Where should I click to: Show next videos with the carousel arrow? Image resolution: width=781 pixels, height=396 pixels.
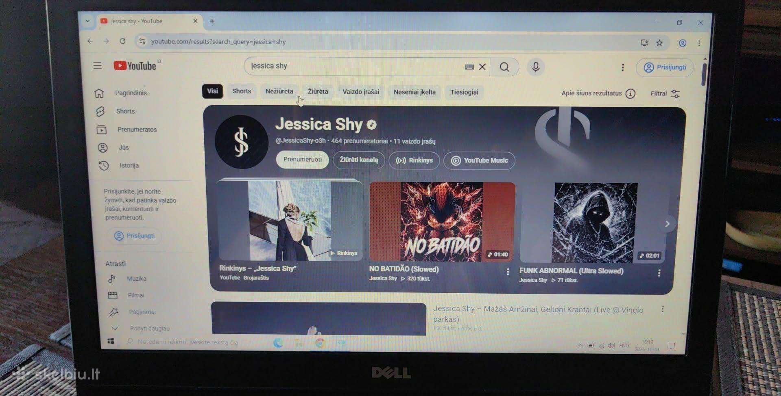tap(667, 224)
